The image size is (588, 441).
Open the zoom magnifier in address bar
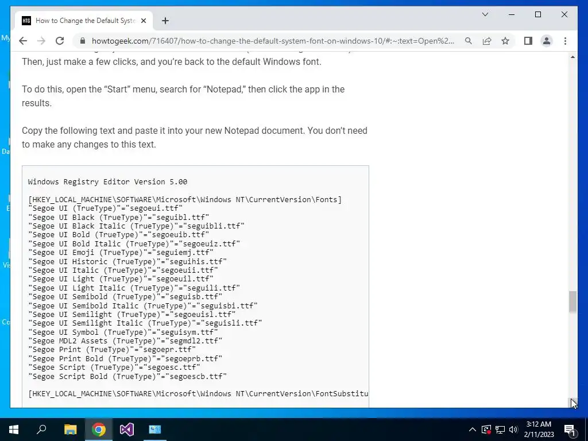(x=469, y=41)
